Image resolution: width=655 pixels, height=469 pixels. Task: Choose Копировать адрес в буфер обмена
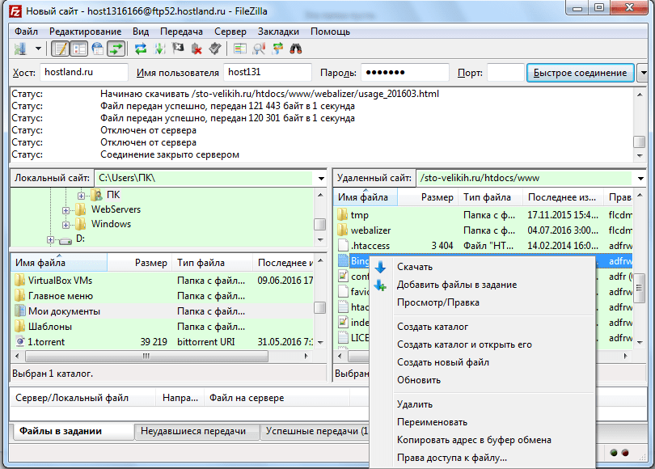click(483, 440)
